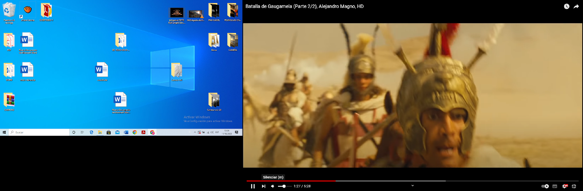Select the libros folder icon
Image resolution: width=583 pixels, height=191 pixels.
point(214,42)
